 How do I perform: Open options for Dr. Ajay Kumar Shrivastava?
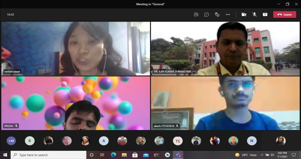pyautogui.click(x=194, y=72)
